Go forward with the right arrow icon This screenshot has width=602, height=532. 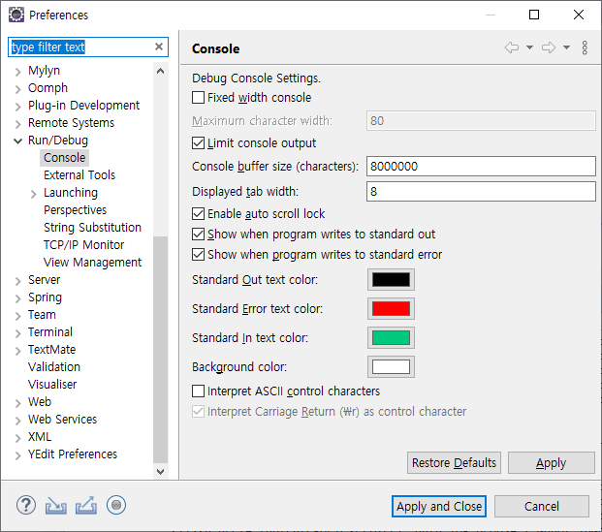[549, 47]
